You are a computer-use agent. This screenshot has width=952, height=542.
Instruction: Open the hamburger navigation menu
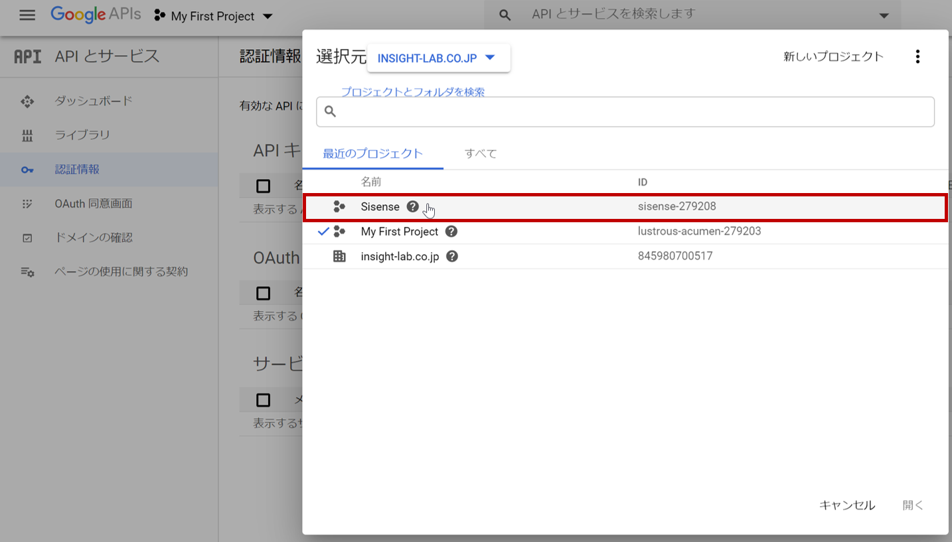pyautogui.click(x=27, y=15)
